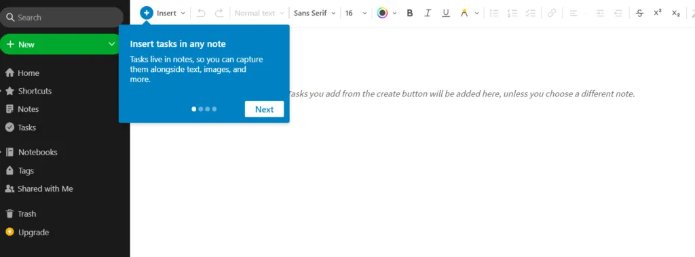Click the insert link icon
The image size is (695, 257).
pos(552,14)
